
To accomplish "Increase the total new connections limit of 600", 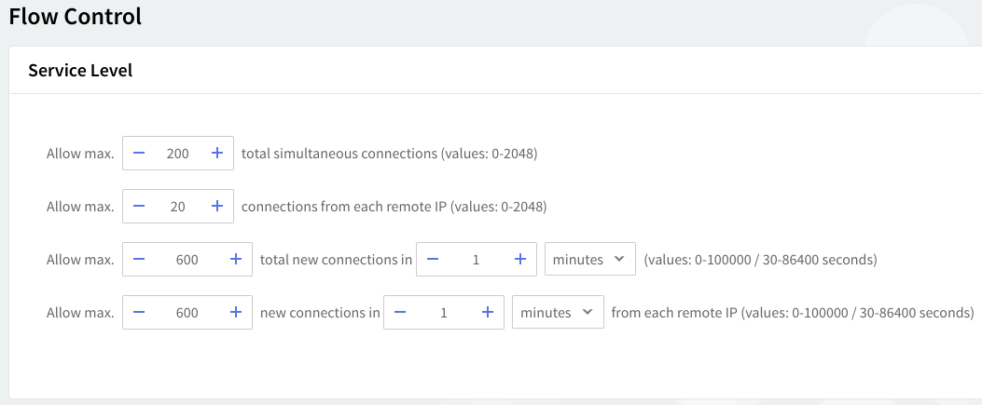I will click(236, 260).
